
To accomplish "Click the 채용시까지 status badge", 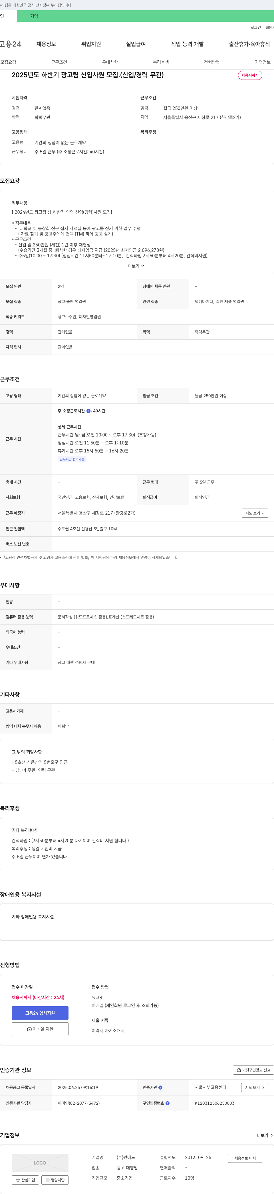I will [250, 75].
